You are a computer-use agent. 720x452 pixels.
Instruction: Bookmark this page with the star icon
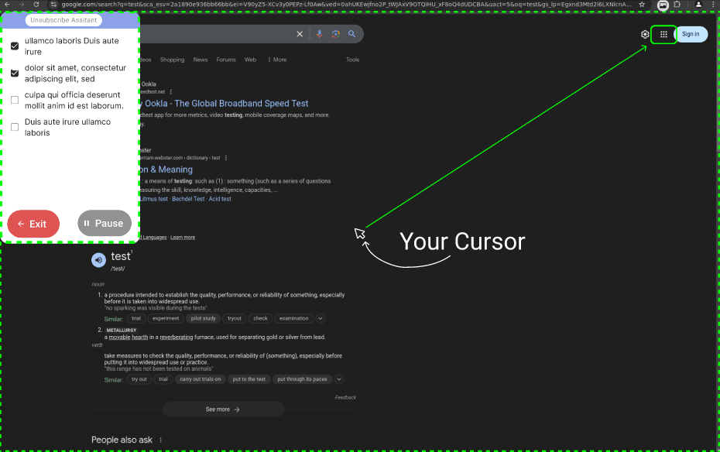click(642, 5)
